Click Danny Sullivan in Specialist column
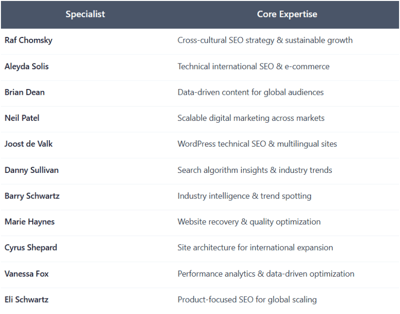 tap(32, 170)
